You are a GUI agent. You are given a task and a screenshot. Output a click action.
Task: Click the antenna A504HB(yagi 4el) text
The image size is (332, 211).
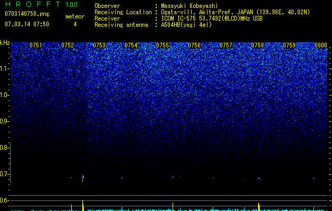point(186,25)
